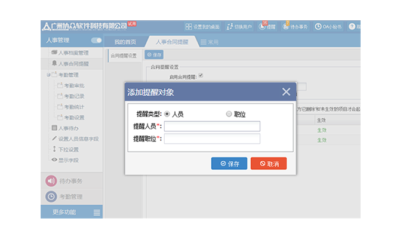
Task: Switch to the 常用 tab
Action: tap(209, 42)
